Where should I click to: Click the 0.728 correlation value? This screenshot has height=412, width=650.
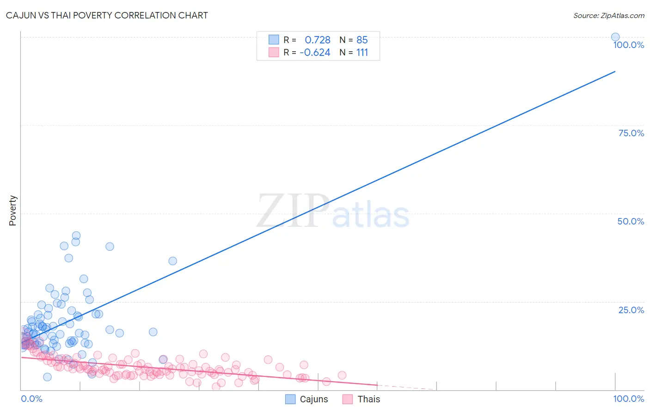click(x=318, y=40)
